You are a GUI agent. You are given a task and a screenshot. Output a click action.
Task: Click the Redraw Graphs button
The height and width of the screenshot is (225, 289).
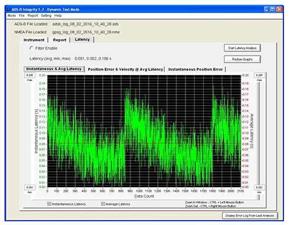[242, 59]
